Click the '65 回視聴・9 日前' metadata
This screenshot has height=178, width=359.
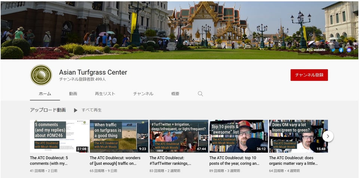(x=104, y=171)
